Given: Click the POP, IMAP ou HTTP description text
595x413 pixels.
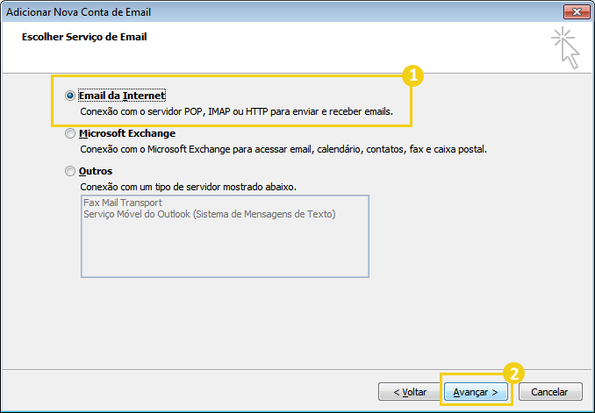Looking at the screenshot, I should coord(236,112).
